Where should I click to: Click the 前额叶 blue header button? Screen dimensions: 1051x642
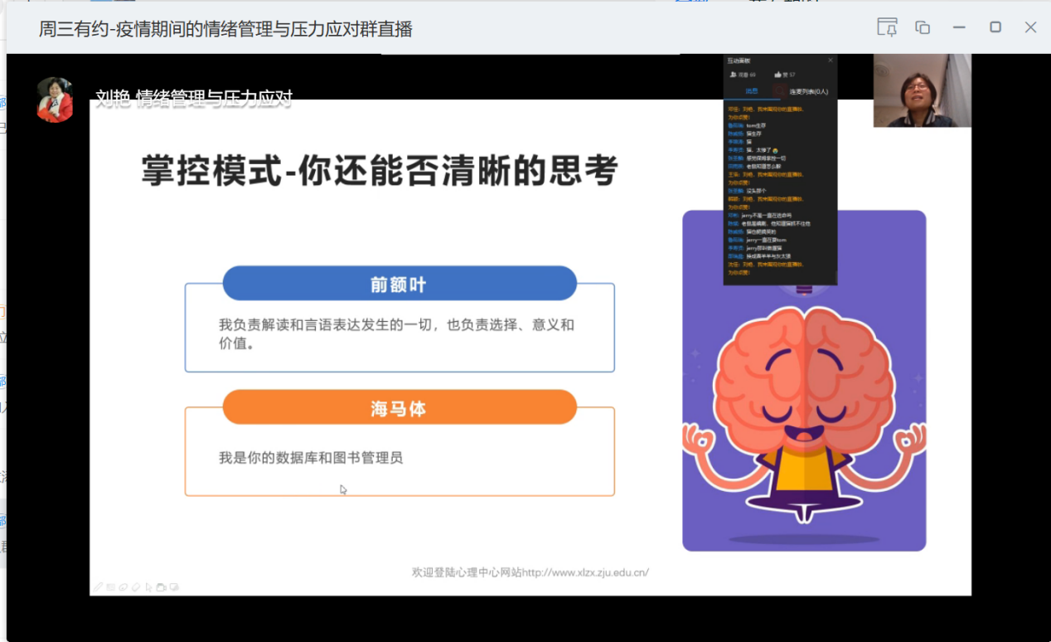(399, 285)
